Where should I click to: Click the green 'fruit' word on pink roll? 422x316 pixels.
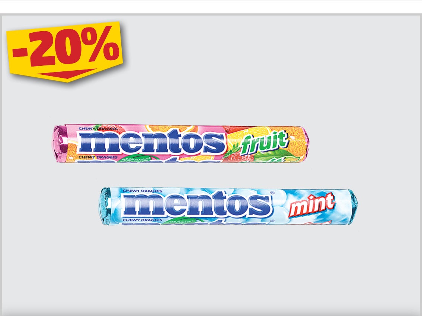pyautogui.click(x=264, y=142)
